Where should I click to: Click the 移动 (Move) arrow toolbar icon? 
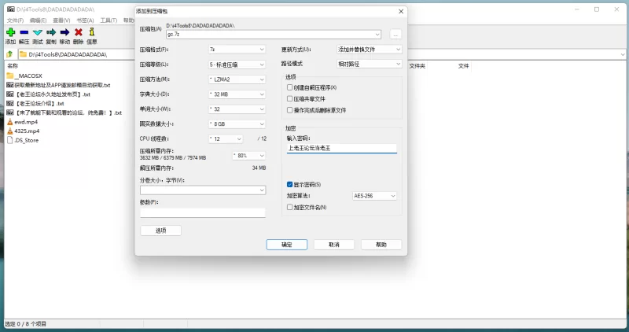coord(64,32)
